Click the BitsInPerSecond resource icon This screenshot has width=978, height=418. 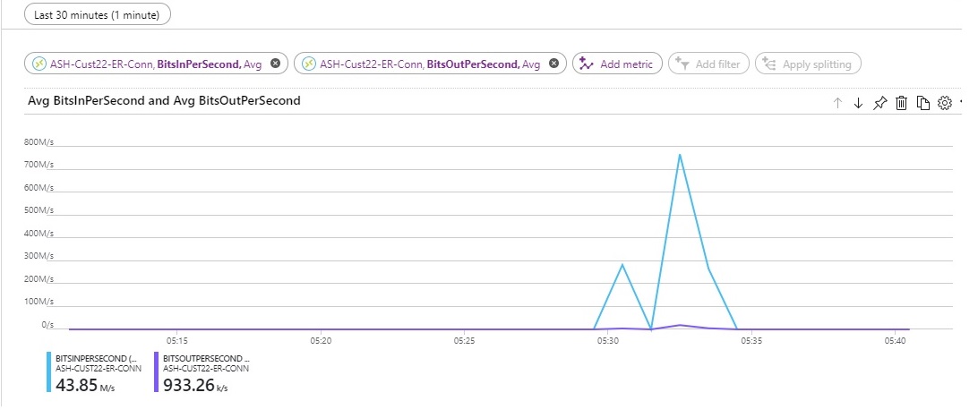(x=40, y=64)
